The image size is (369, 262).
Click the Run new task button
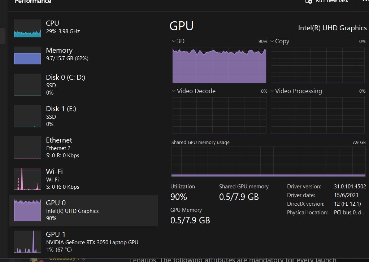click(332, 1)
